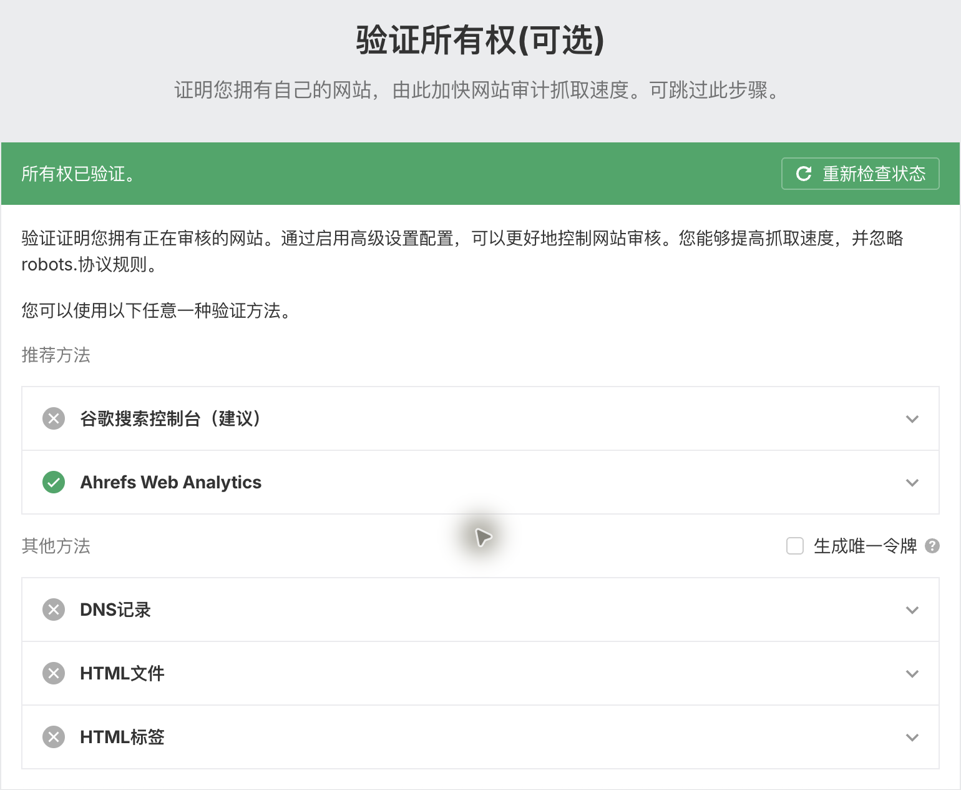Select the DNS记录 method label

[x=115, y=610]
